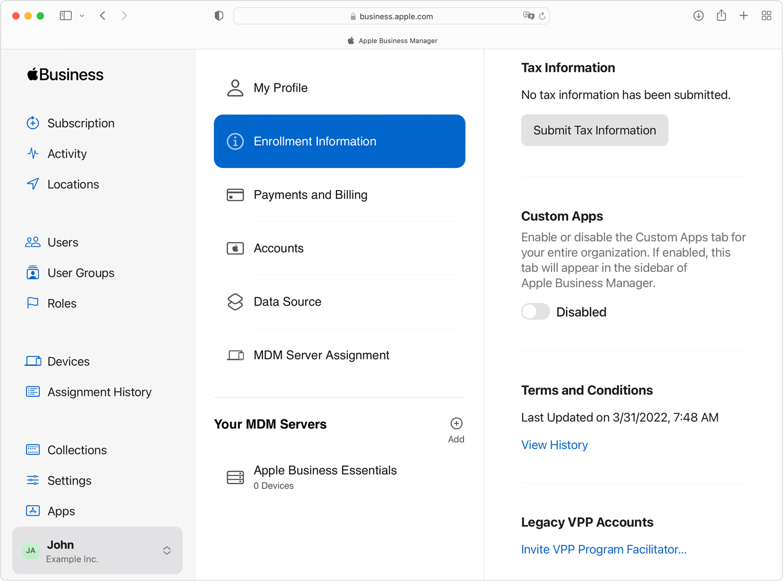
Task: Open Safari downloads icon
Action: point(698,16)
